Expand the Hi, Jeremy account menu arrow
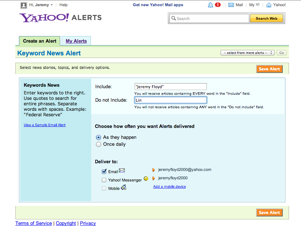The image size is (301, 250). (x=51, y=5)
